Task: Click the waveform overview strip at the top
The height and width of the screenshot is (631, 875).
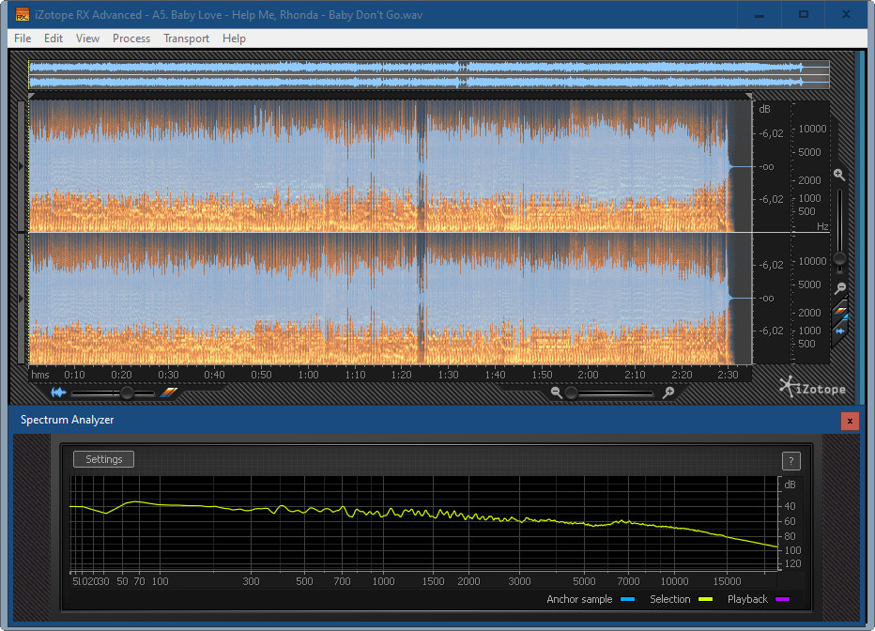Action: pos(428,75)
